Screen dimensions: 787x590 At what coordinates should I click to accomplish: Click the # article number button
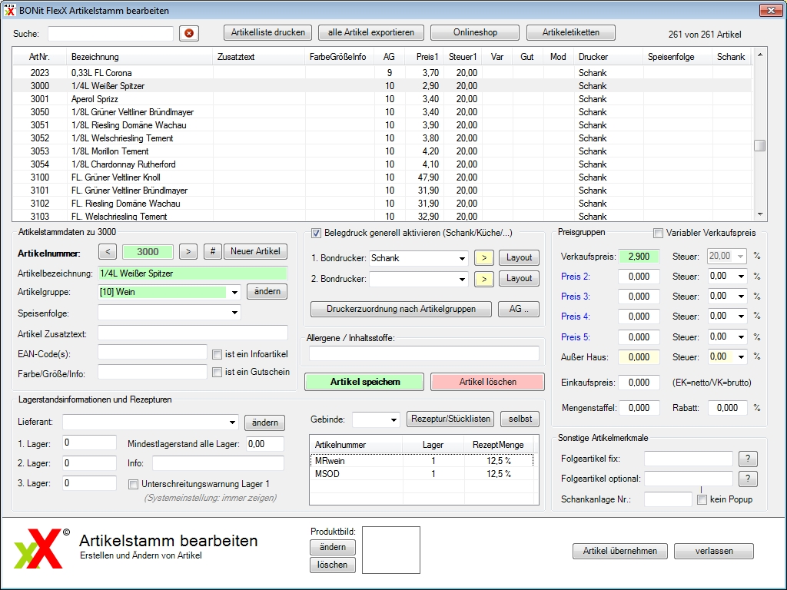coord(213,251)
